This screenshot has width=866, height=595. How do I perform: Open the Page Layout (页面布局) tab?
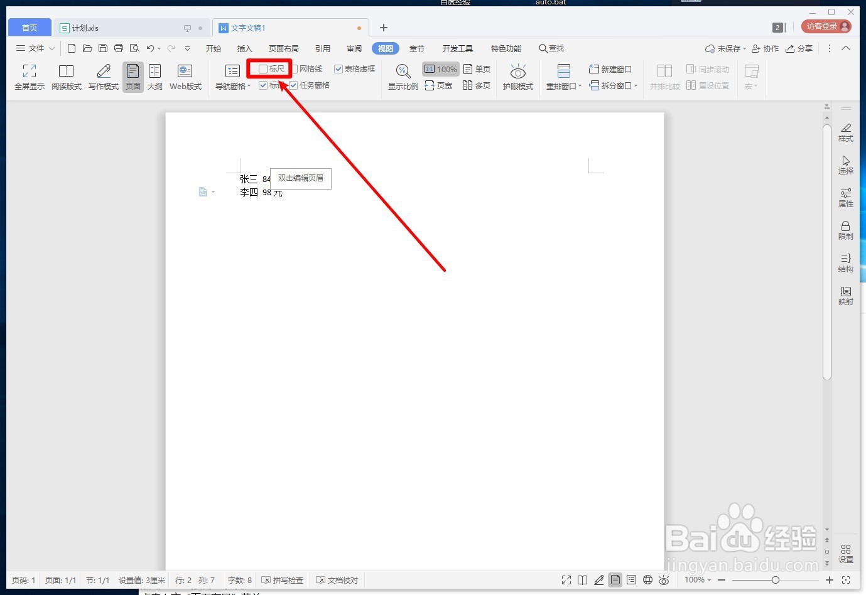[284, 48]
